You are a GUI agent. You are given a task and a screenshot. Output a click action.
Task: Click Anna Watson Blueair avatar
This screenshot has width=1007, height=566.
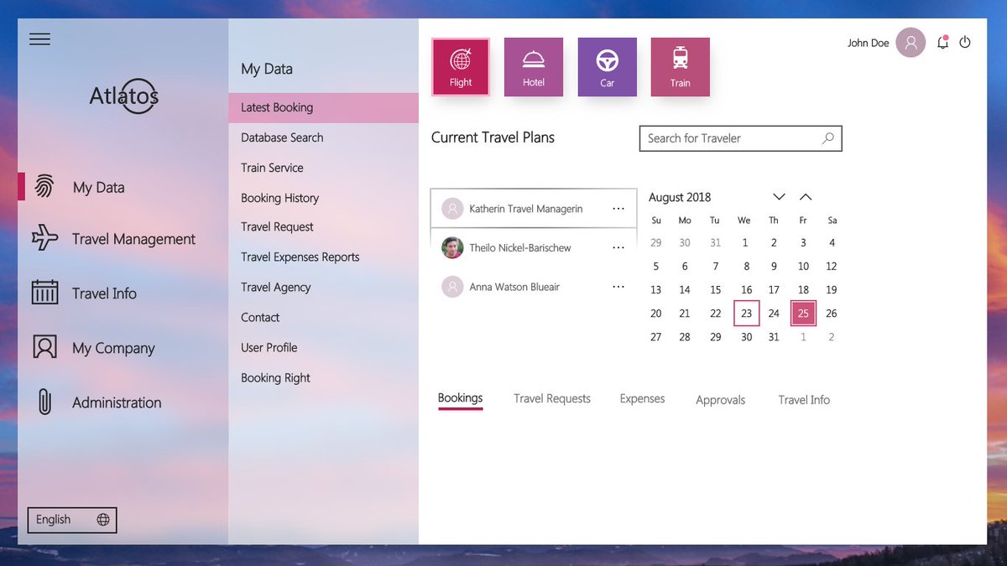(452, 287)
